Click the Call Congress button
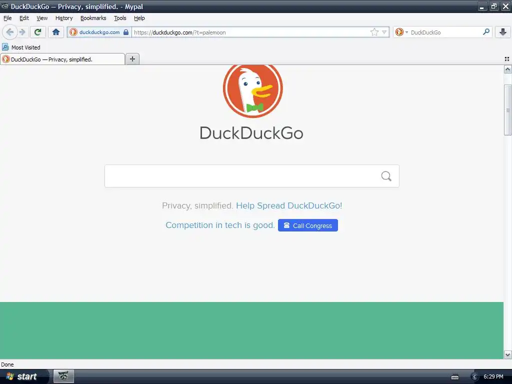The width and height of the screenshot is (512, 384). pos(308,225)
